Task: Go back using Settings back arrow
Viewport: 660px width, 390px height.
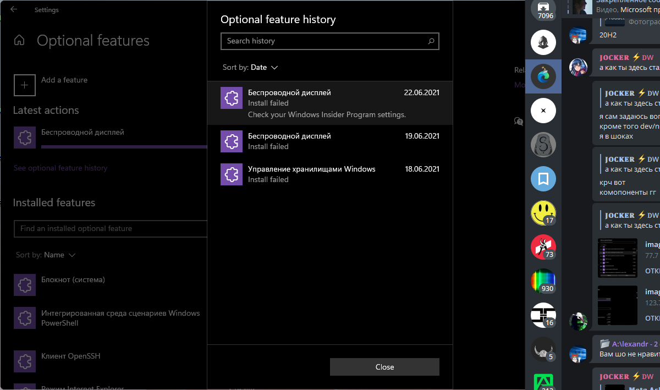Action: 14,9
